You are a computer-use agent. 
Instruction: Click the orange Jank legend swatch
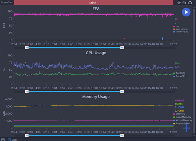pos(174,29)
